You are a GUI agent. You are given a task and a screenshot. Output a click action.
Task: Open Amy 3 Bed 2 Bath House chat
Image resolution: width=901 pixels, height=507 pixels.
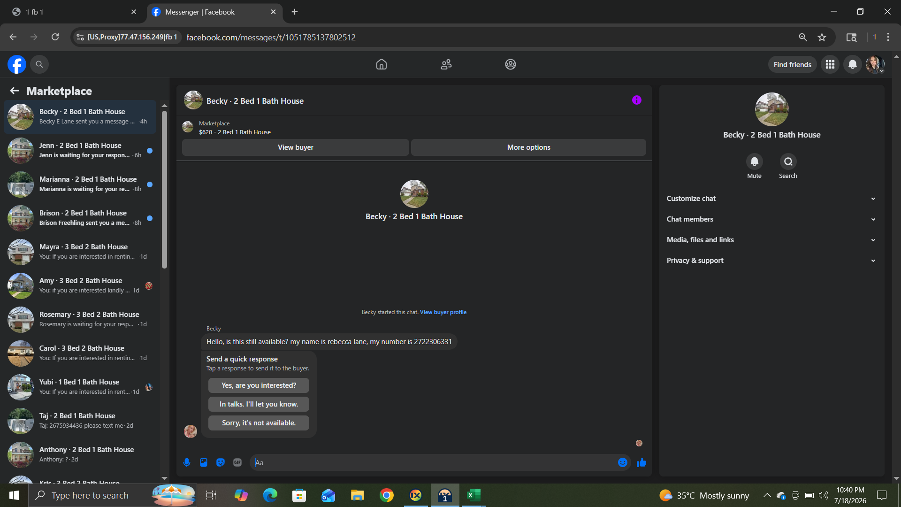coord(80,285)
